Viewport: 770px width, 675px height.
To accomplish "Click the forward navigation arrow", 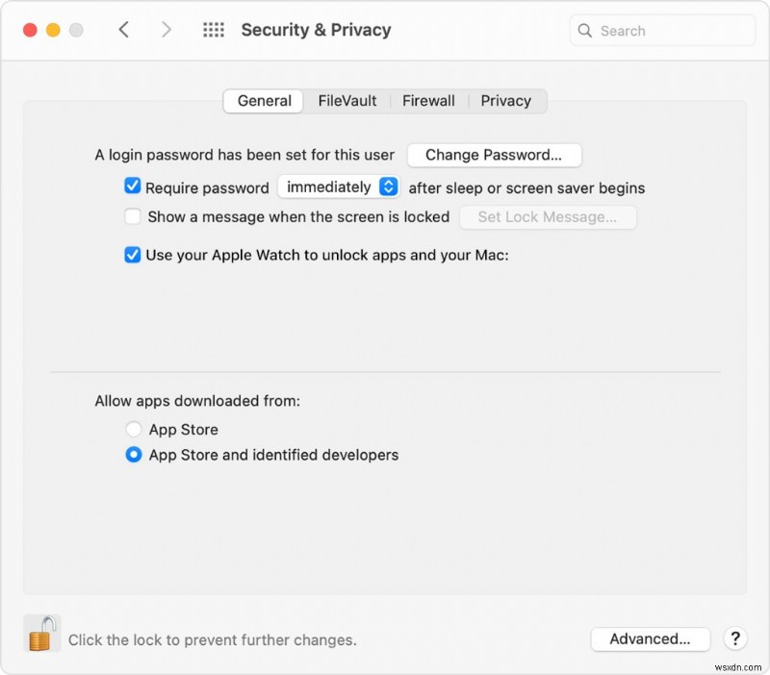I will tap(167, 30).
